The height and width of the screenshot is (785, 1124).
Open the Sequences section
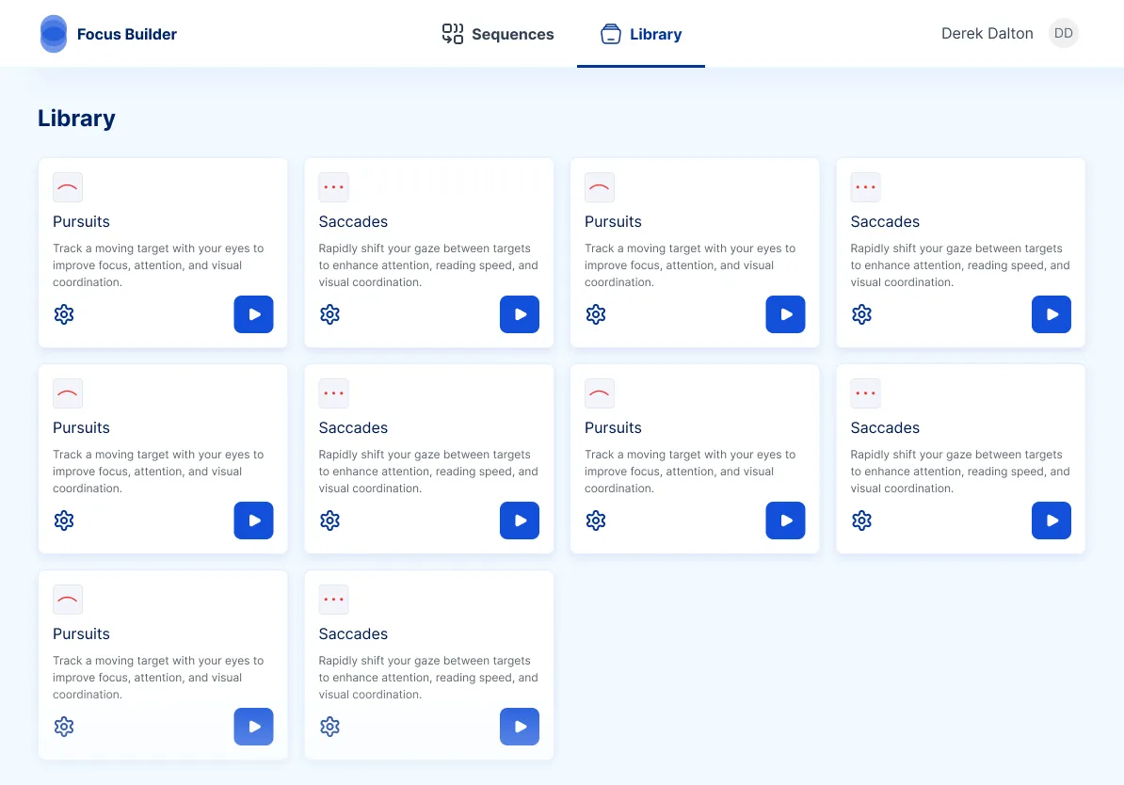[x=496, y=34]
